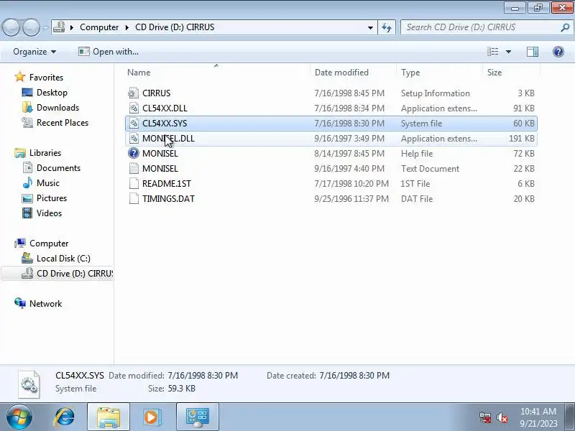Click the TIMINGS.DAT file name
The height and width of the screenshot is (431, 575).
168,198
